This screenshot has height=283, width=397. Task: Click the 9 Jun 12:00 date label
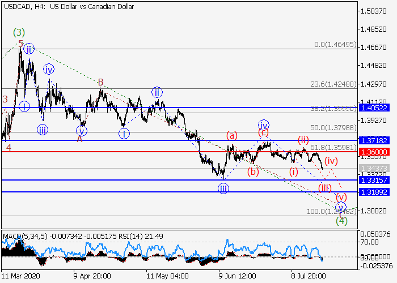pos(237,276)
